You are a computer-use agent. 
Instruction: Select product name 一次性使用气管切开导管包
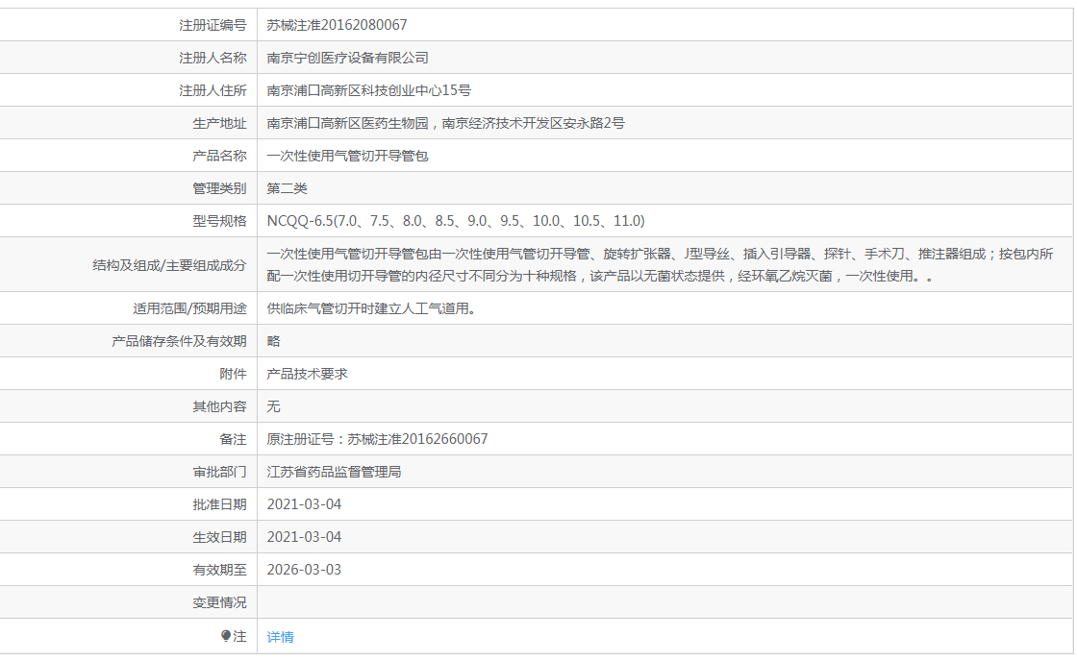(x=347, y=156)
